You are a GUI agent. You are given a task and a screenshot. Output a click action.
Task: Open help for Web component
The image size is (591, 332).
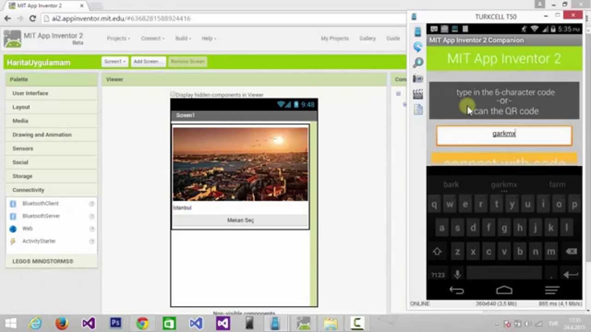pyautogui.click(x=92, y=229)
